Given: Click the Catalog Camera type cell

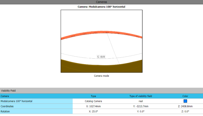Looking at the screenshot, I should [x=93, y=101].
